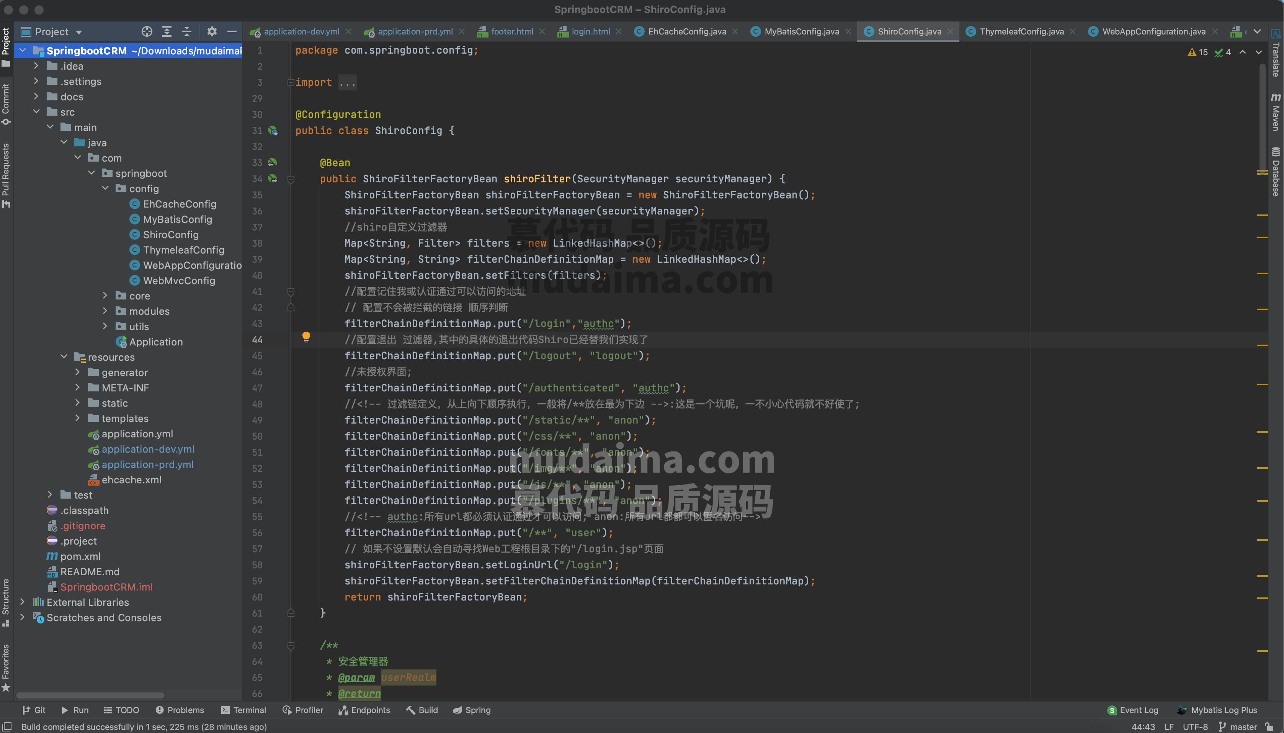Open Mybatis Log Plus panel
The width and height of the screenshot is (1284, 733).
tap(1217, 710)
